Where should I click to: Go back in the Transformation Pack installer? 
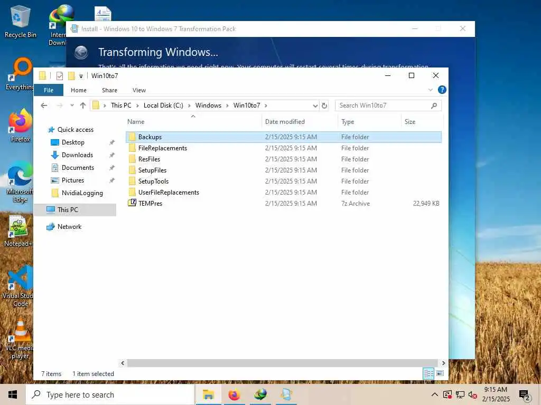[81, 53]
